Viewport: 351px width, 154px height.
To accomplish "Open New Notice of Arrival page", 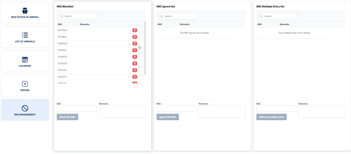I will pos(25,13).
